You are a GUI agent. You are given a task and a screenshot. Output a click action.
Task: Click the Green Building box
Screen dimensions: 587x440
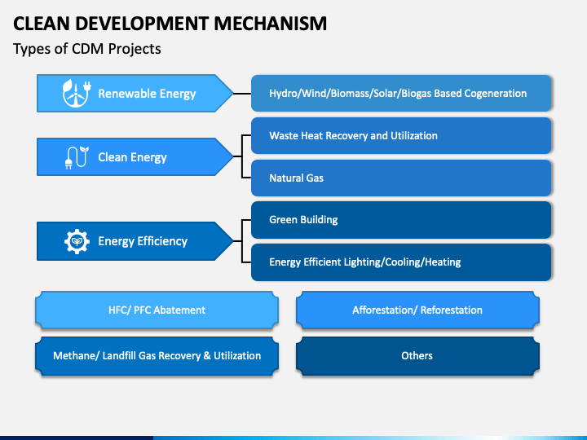[x=401, y=220]
